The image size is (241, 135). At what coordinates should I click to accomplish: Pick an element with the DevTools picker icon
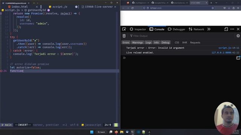pyautogui.click(x=124, y=29)
